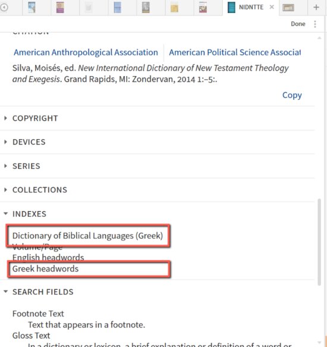
Task: Open the faded gray document tab
Action: pyautogui.click(x=89, y=8)
